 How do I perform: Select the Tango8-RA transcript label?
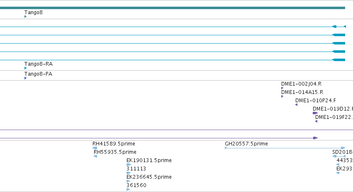coord(39,64)
